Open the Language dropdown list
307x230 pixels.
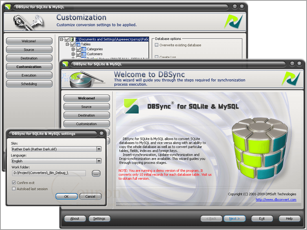click(x=99, y=161)
